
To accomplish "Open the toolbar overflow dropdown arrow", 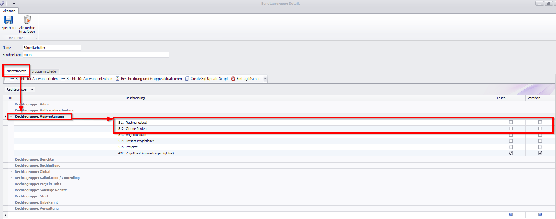I will point(265,79).
